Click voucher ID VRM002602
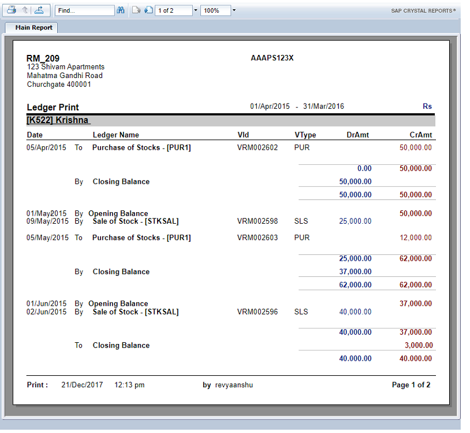This screenshot has width=470, height=433. (x=258, y=147)
